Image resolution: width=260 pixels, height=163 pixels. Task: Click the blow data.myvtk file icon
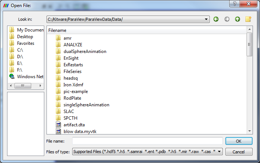tap(58, 131)
